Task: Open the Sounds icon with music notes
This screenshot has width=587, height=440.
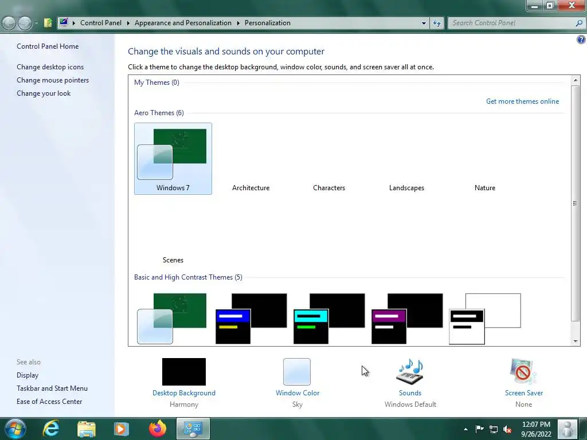Action: pyautogui.click(x=410, y=371)
